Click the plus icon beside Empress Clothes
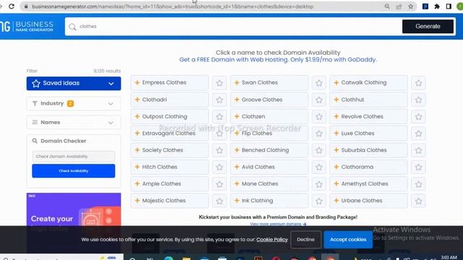The image size is (463, 260). point(137,82)
